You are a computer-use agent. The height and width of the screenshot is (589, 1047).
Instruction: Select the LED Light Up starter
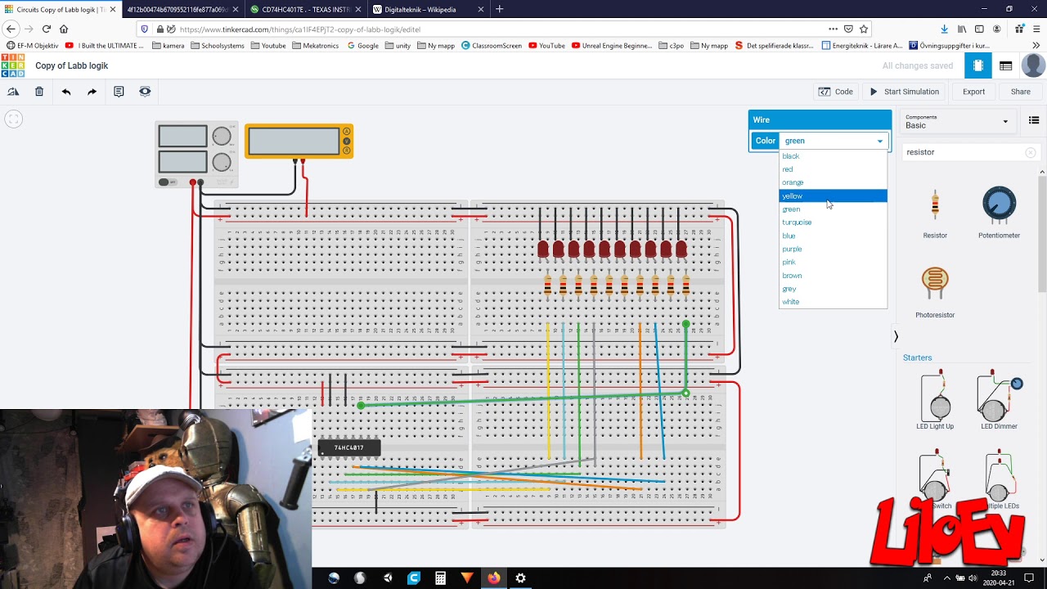tap(935, 400)
